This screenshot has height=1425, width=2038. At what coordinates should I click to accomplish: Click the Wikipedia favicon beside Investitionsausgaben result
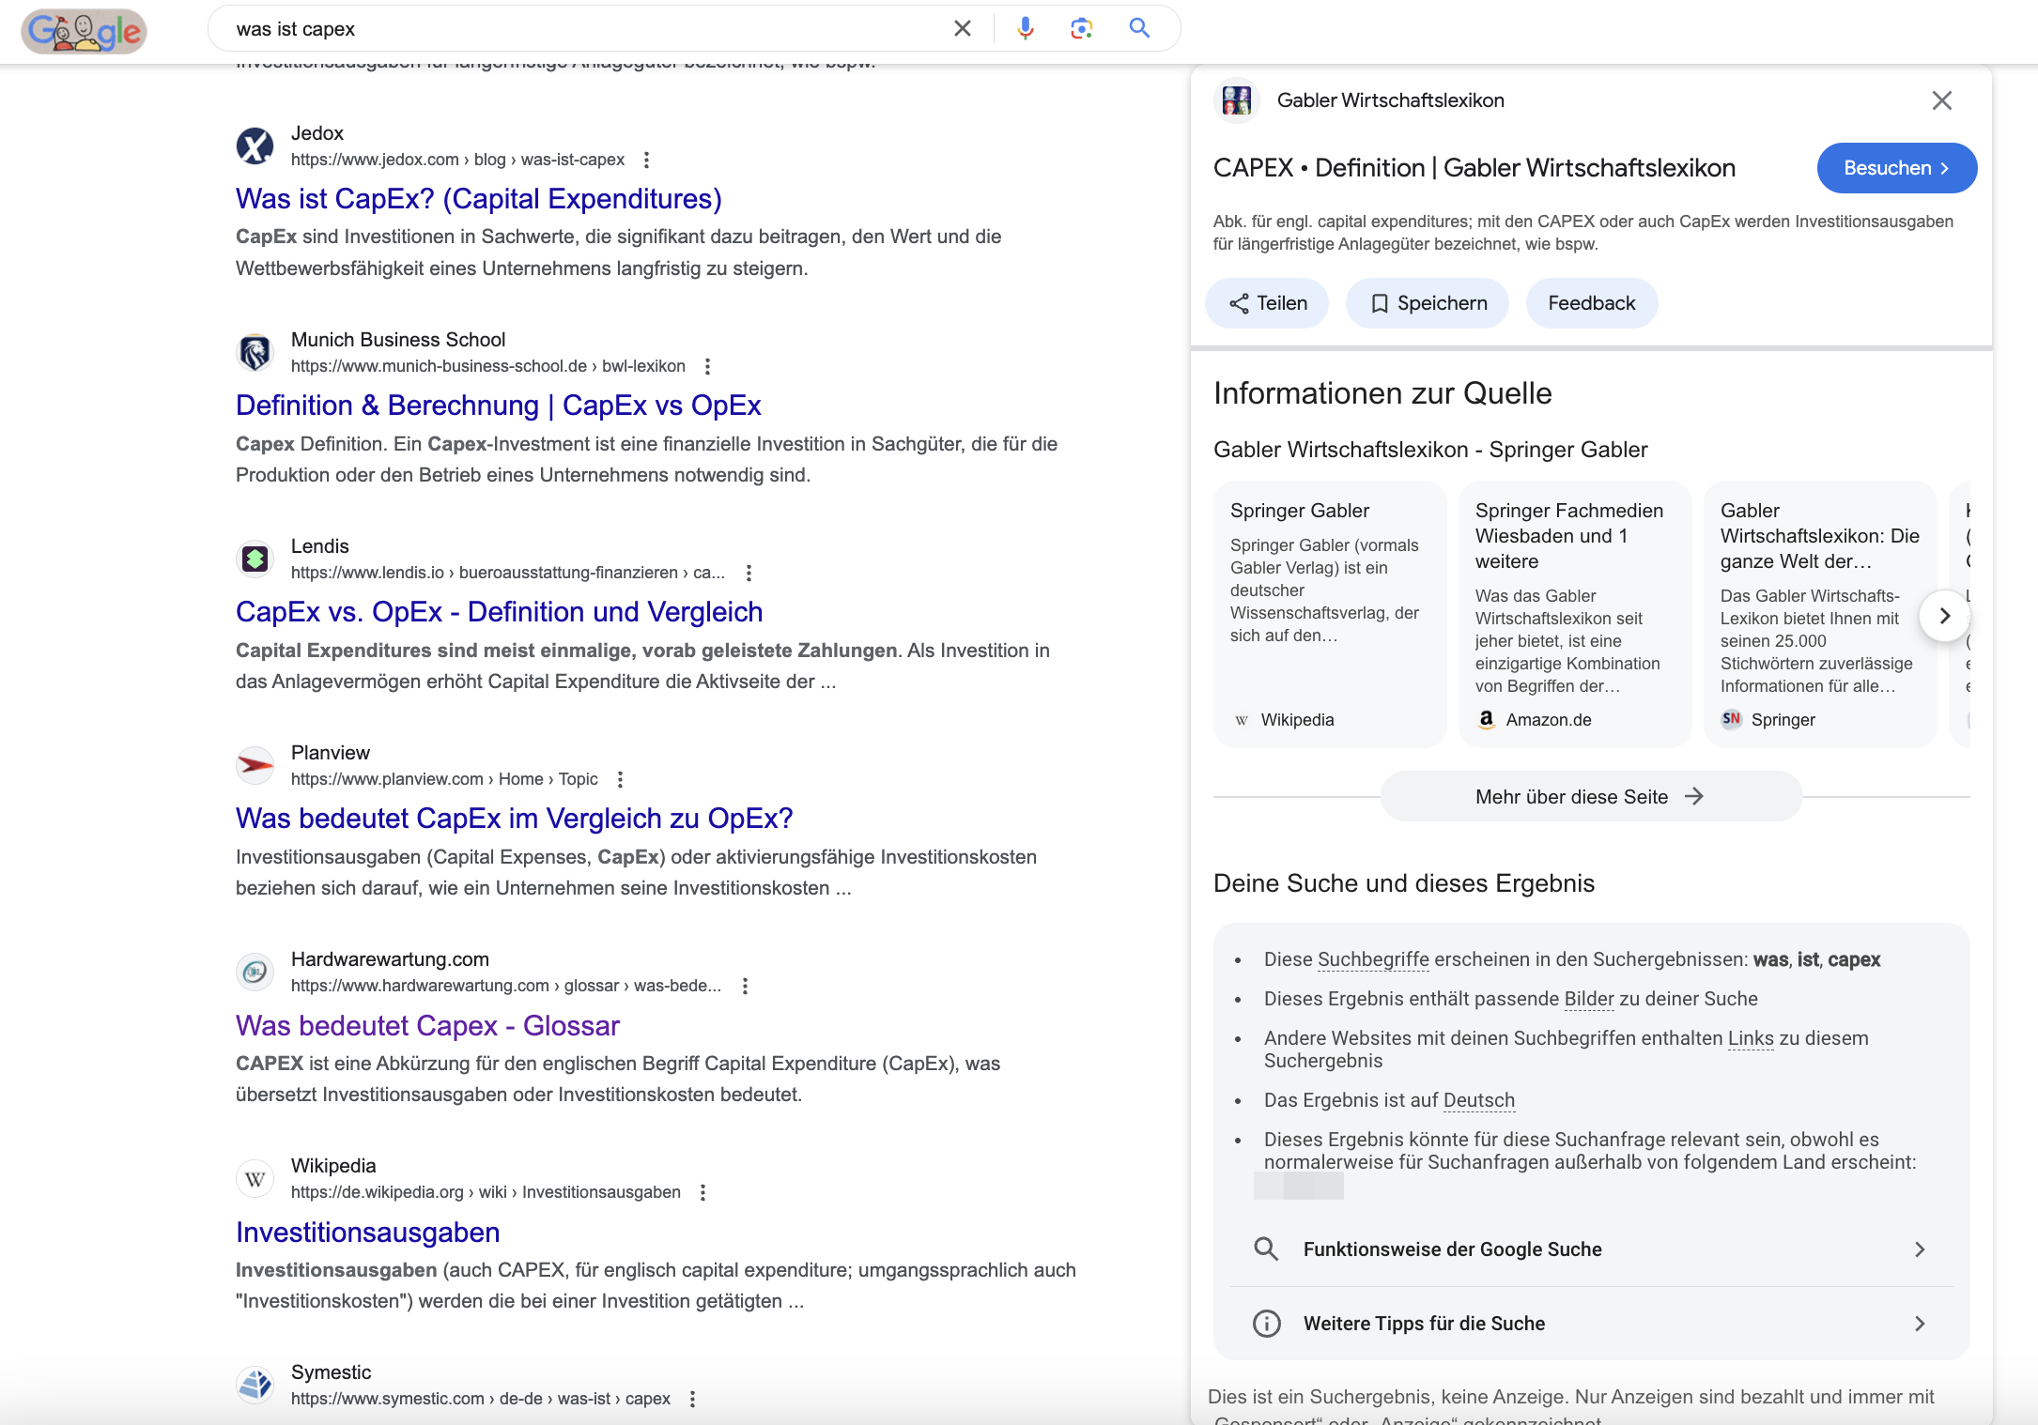(x=254, y=1178)
